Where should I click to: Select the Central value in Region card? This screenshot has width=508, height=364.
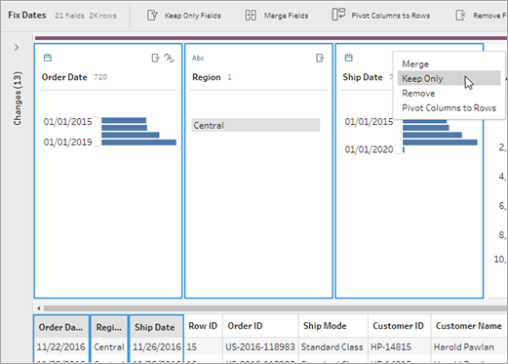[255, 125]
